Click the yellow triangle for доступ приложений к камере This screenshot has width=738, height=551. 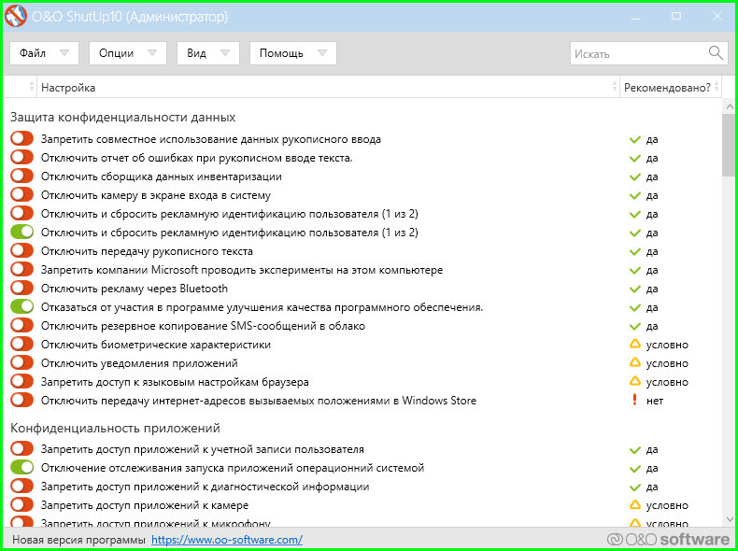point(635,505)
